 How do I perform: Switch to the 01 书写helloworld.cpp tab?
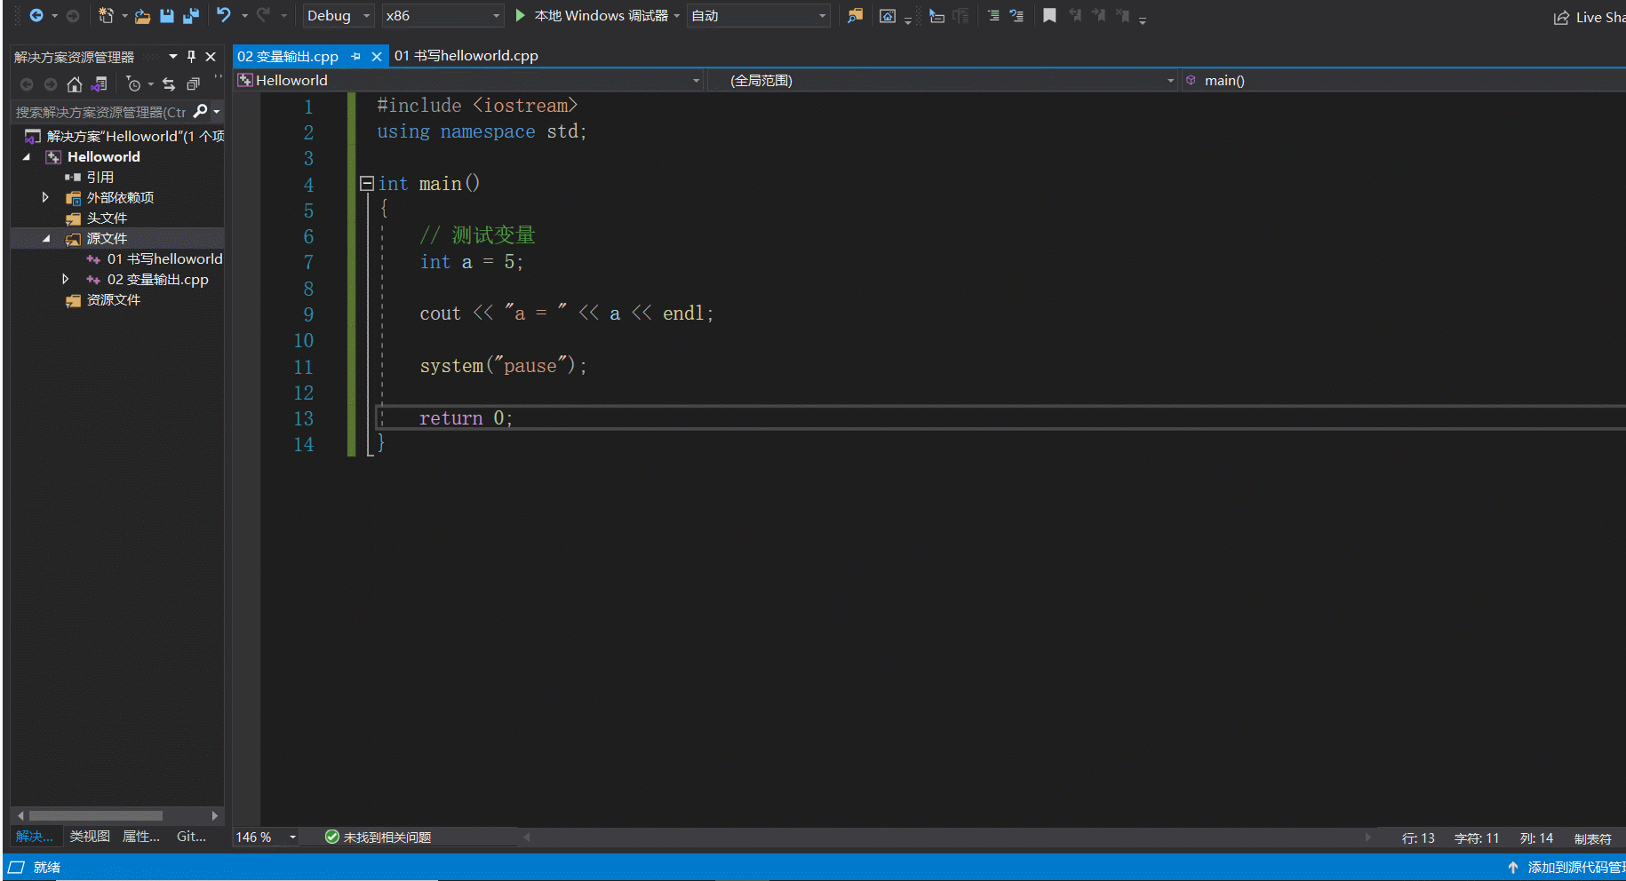click(466, 55)
